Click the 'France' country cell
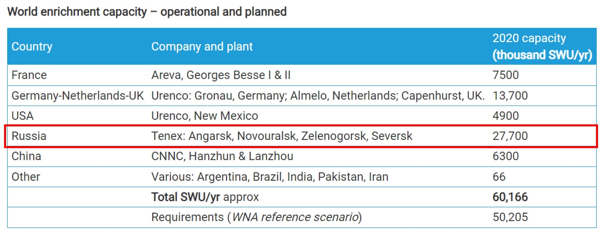Screen dimensions: 603x234 click(29, 75)
